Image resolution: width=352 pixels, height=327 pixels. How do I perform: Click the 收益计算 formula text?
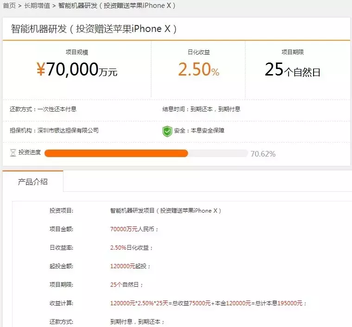(208, 303)
